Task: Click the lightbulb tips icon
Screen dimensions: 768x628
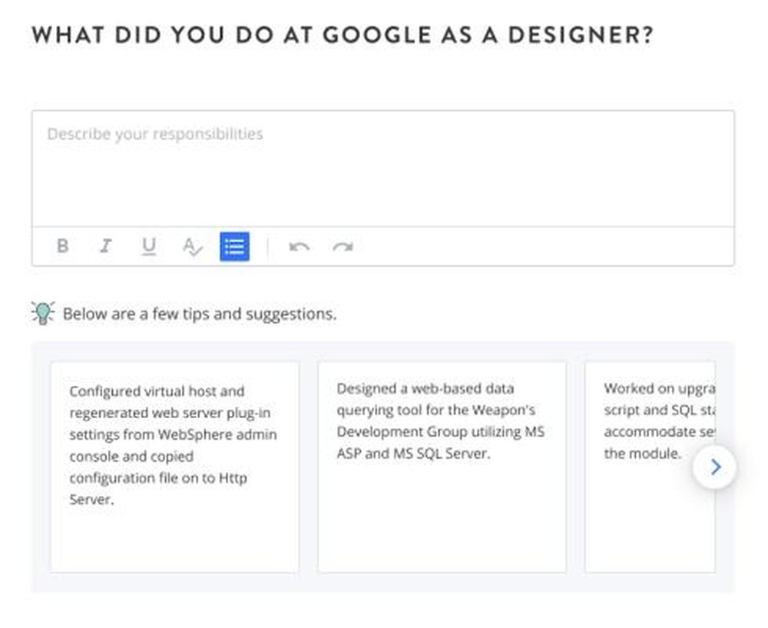Action: point(42,314)
